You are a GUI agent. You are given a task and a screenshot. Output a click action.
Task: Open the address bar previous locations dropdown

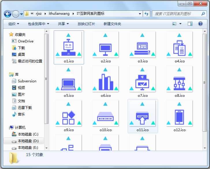click(140, 14)
